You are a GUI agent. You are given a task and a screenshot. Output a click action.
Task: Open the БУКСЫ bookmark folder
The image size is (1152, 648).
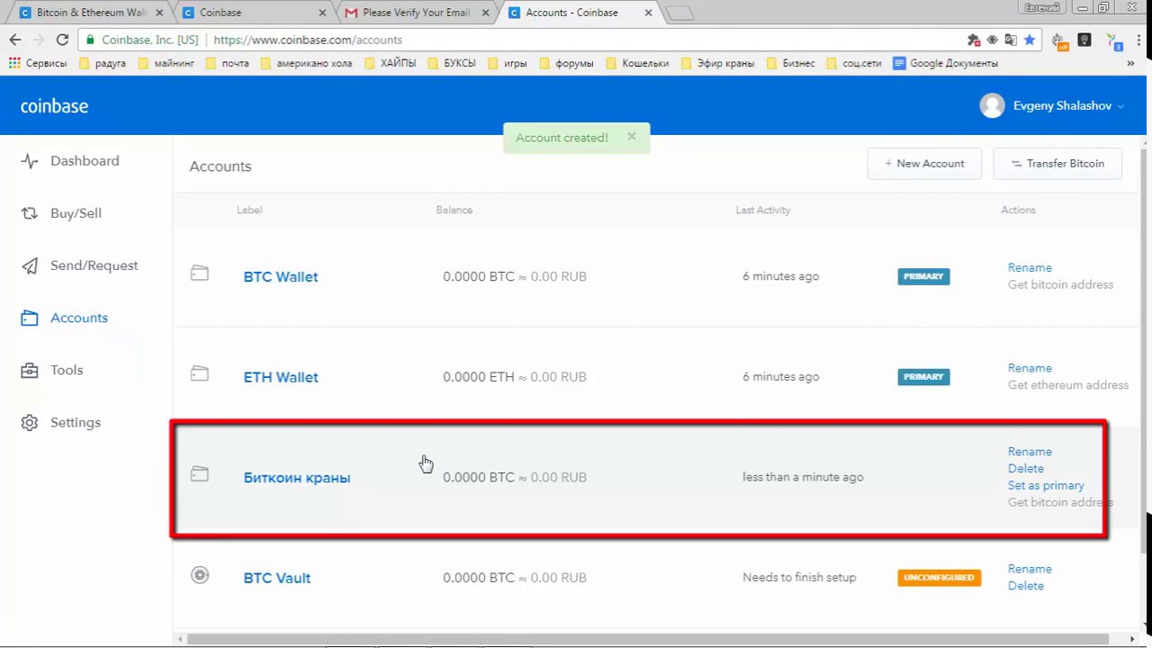pyautogui.click(x=452, y=63)
